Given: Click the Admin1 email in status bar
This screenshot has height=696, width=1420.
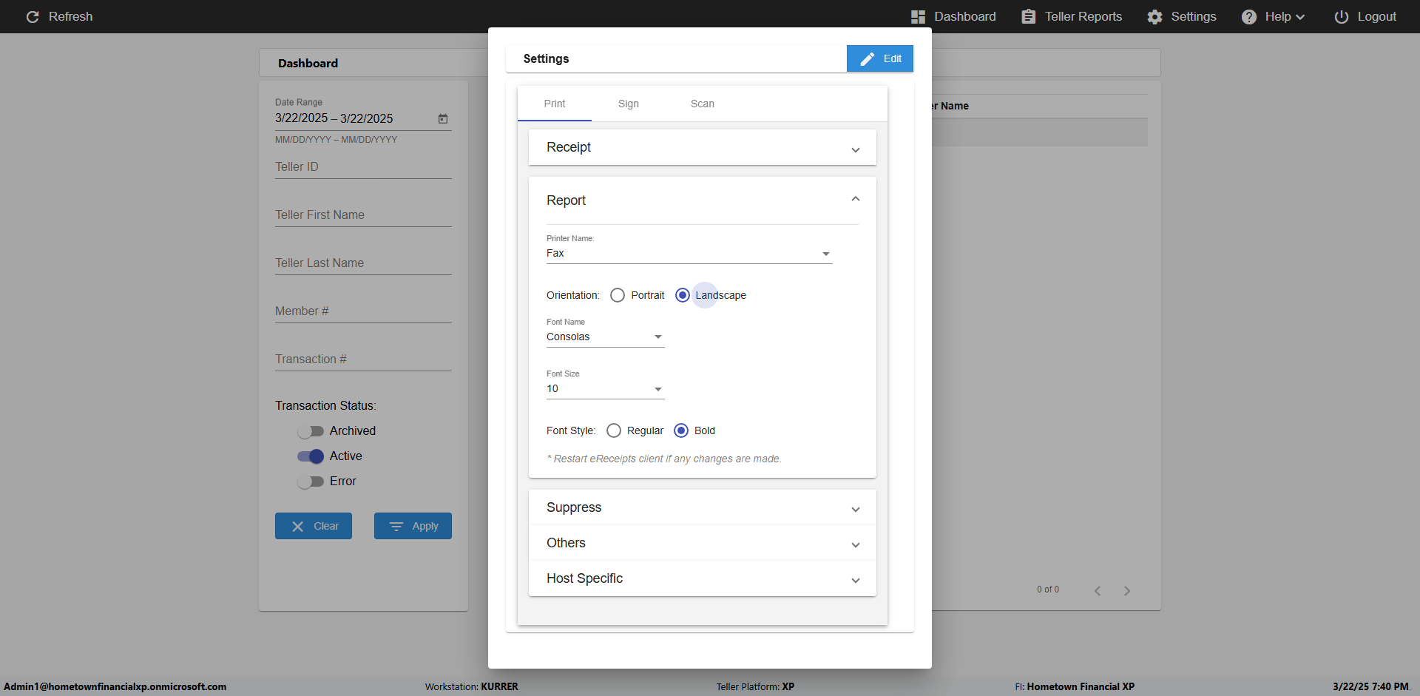Looking at the screenshot, I should tap(115, 686).
